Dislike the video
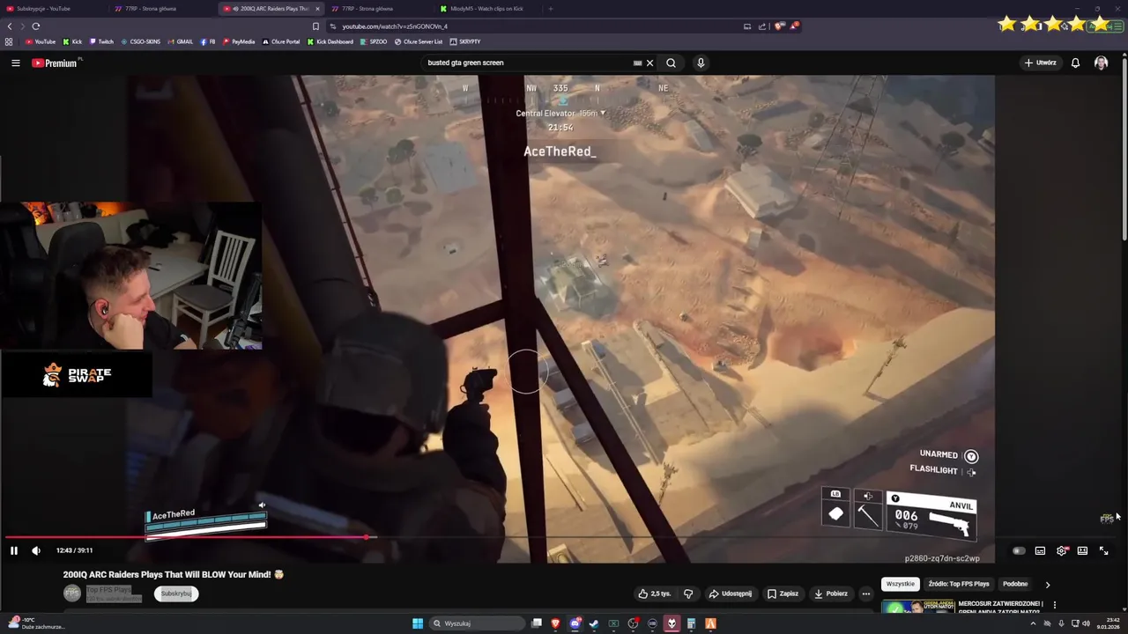Viewport: 1128px width, 634px height. [688, 593]
